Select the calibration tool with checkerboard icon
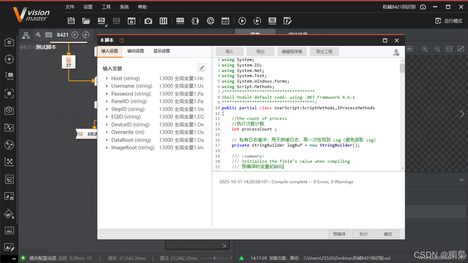Screen dimensions: 468x263 [9, 162]
